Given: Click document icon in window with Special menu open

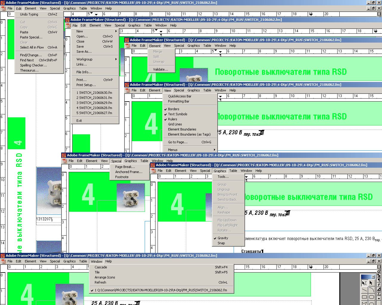Looking at the screenshot, I should [65, 161].
